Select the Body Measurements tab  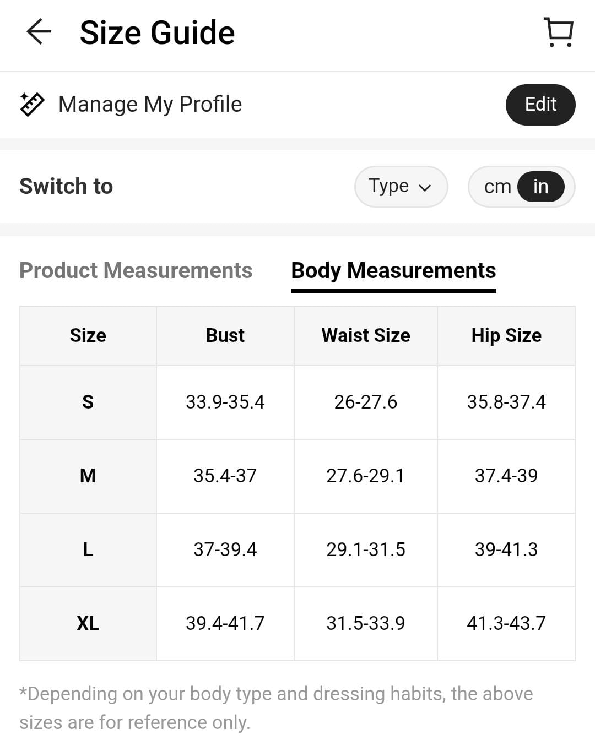pos(393,270)
